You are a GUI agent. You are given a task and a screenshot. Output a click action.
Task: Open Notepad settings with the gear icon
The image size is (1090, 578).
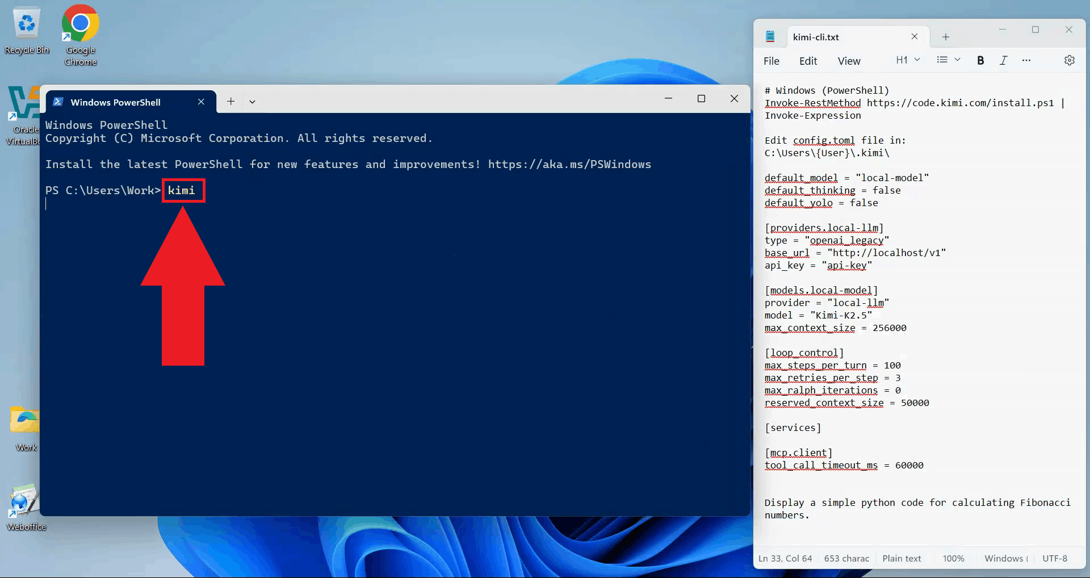pyautogui.click(x=1070, y=60)
